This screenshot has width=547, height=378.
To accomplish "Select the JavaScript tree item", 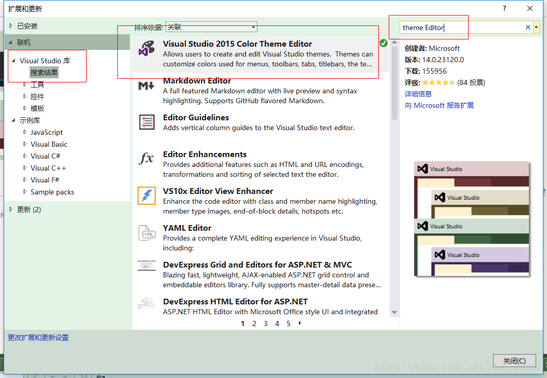I will [47, 132].
